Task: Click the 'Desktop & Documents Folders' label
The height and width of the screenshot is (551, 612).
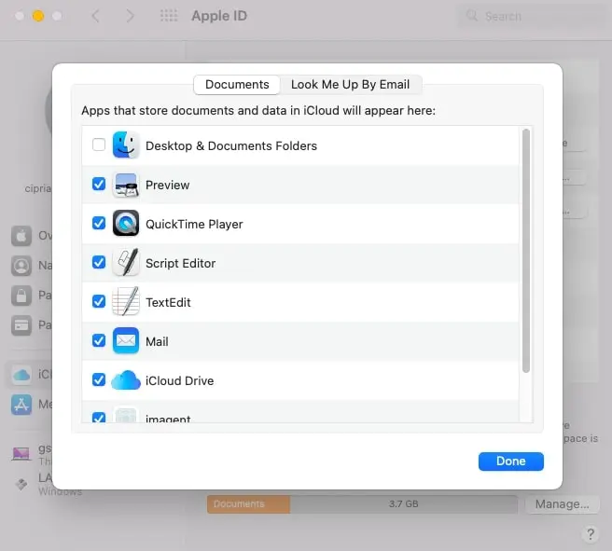Action: pos(231,145)
